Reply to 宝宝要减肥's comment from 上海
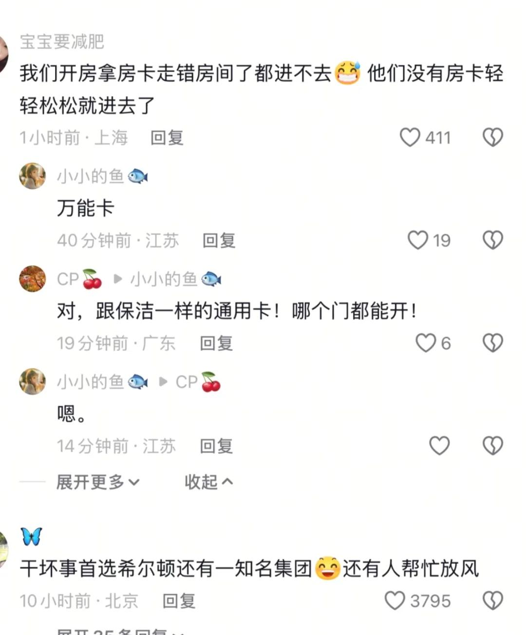 pos(167,138)
